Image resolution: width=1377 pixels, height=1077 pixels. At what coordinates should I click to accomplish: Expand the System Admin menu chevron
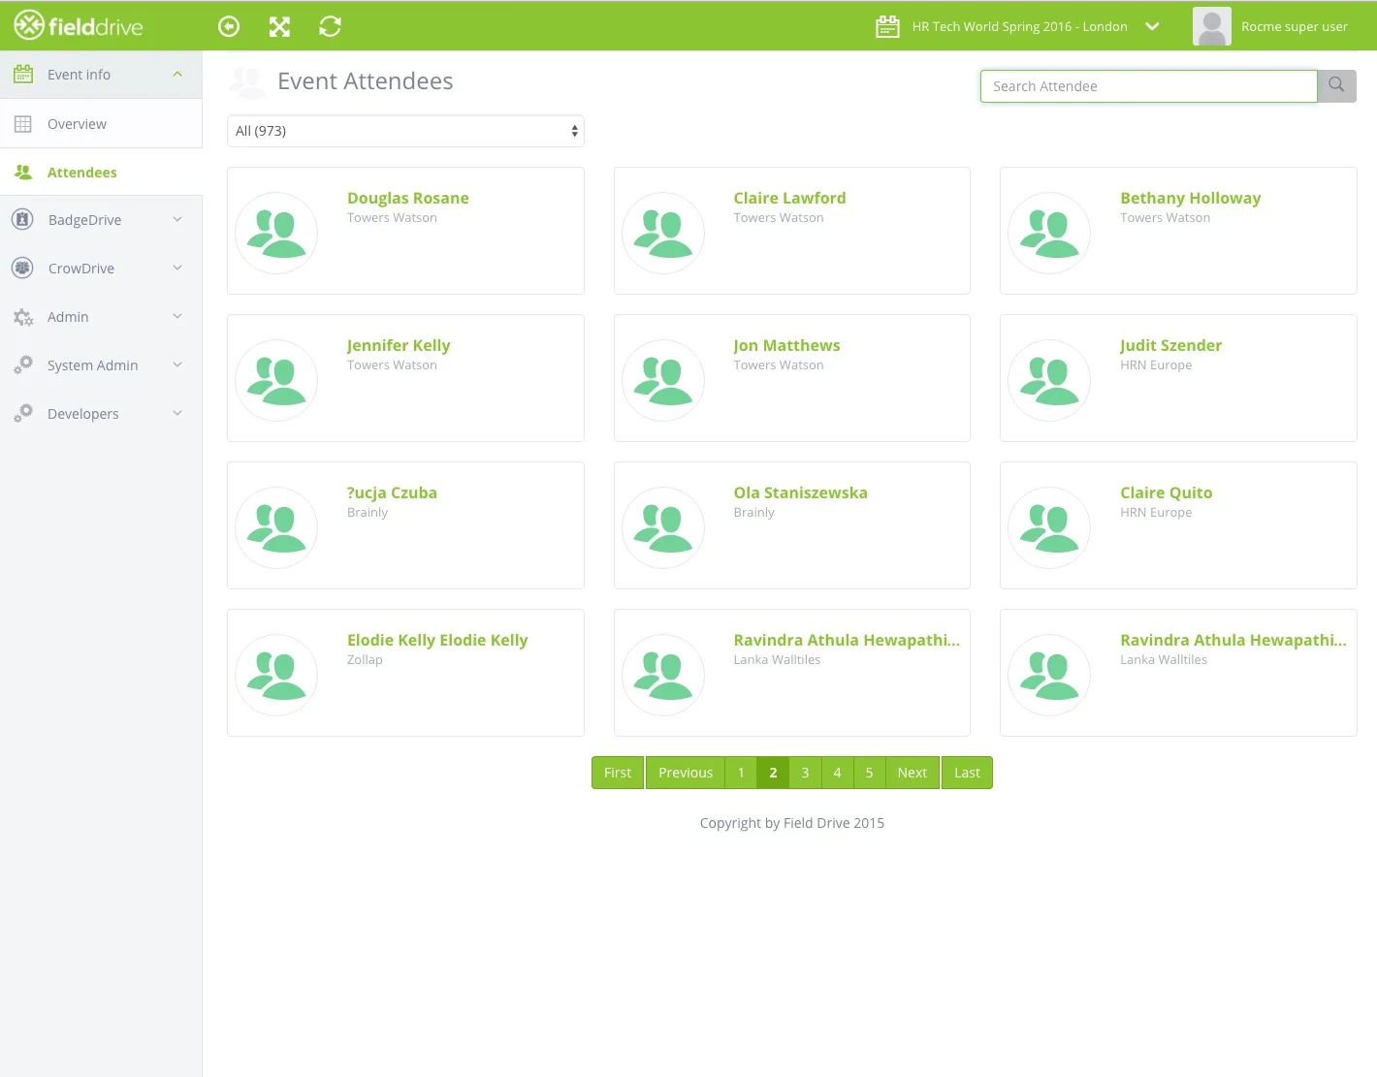[177, 364]
